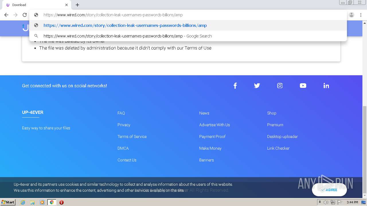Open the Premium footer link
367x206 pixels.
tap(275, 125)
